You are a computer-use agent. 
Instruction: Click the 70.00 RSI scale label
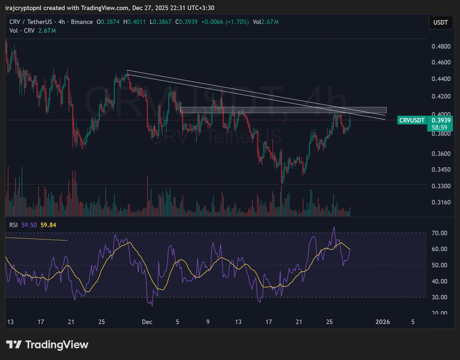pos(440,233)
